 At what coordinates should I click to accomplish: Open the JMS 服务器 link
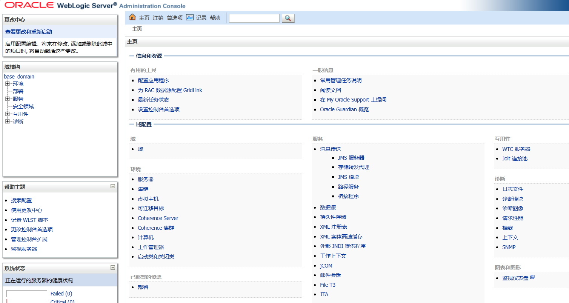coord(351,158)
